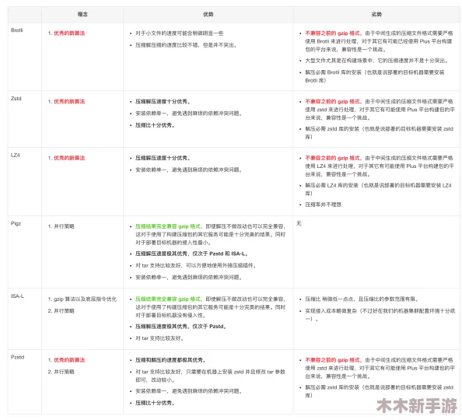Select the "LZ4" row label
This screenshot has height=420, width=462.
[x=16, y=155]
